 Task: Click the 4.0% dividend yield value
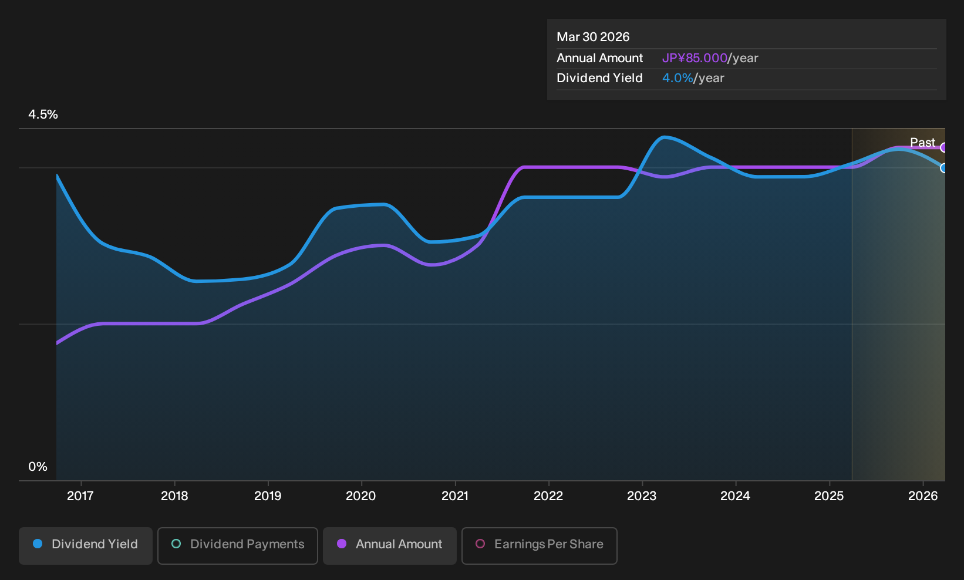tap(678, 78)
